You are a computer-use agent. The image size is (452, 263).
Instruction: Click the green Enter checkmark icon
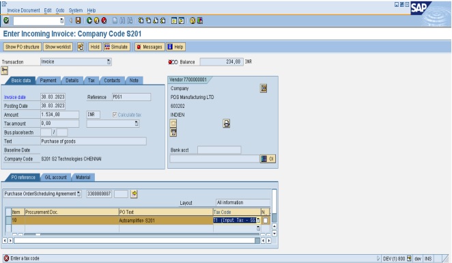pos(6,20)
